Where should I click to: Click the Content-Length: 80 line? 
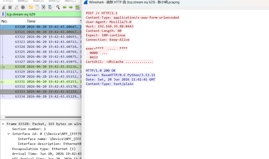[104, 31]
